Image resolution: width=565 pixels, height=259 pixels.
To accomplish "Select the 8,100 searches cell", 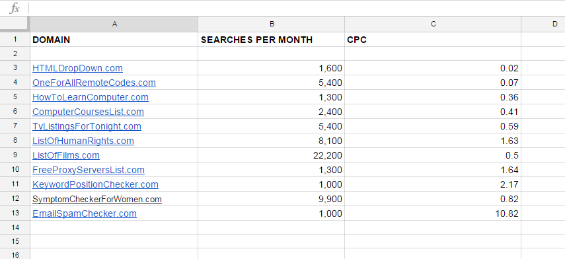I will [x=272, y=141].
